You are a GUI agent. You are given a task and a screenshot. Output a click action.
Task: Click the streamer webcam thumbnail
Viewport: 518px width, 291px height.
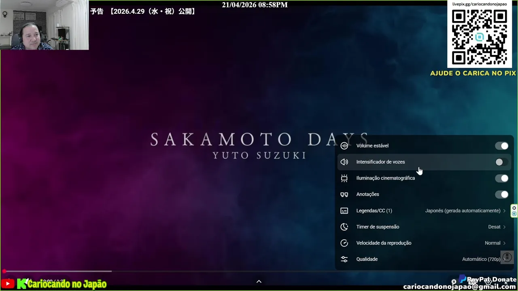point(45,25)
